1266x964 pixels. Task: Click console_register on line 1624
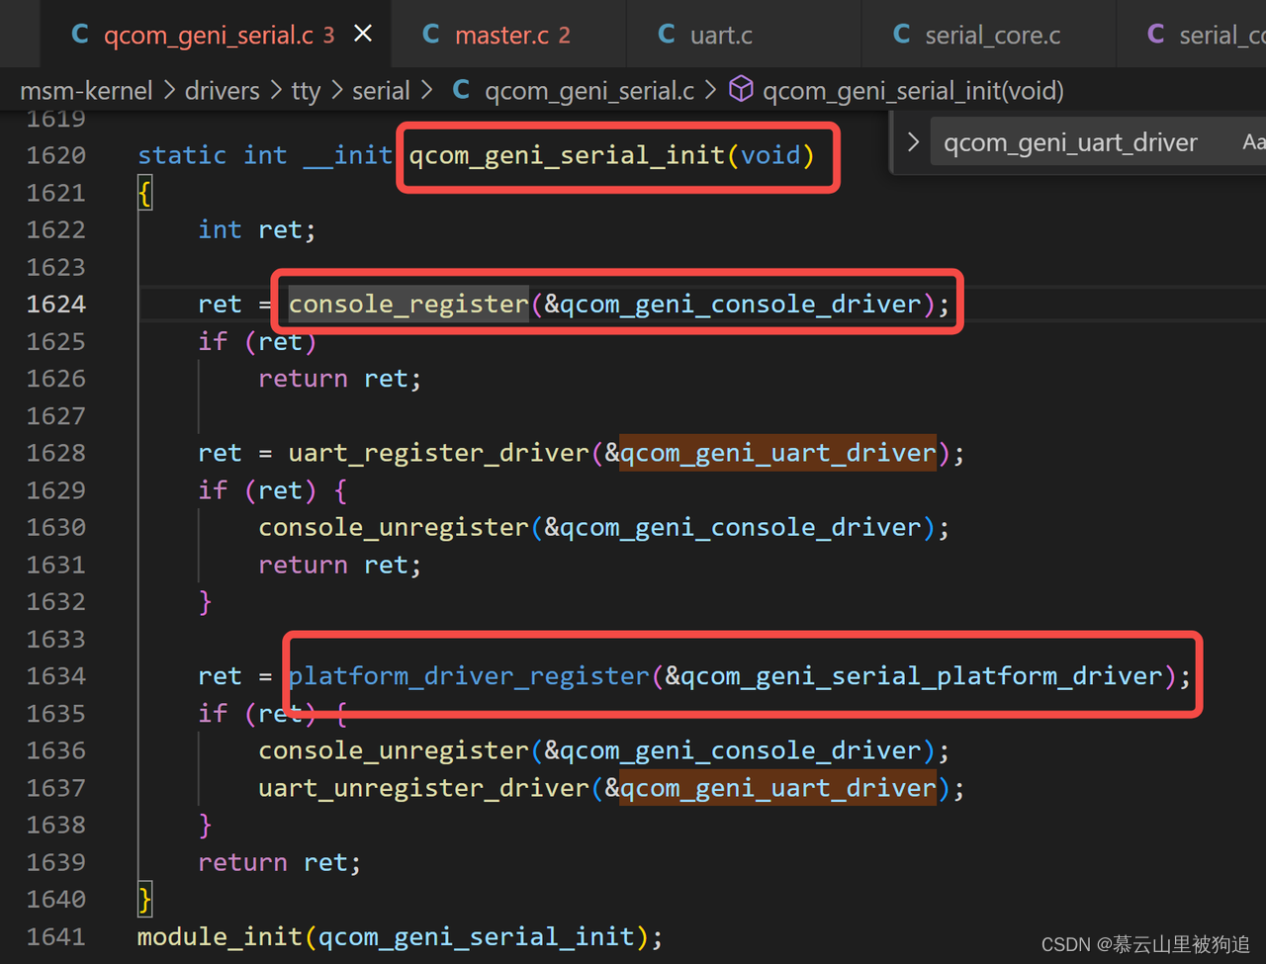[x=408, y=304]
